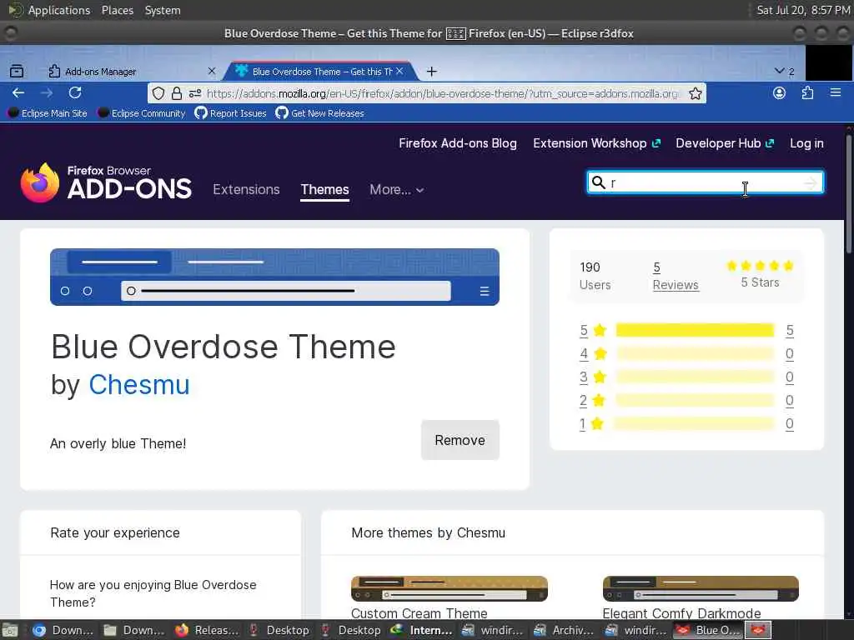
Task: Reload the current page
Action: (x=75, y=93)
